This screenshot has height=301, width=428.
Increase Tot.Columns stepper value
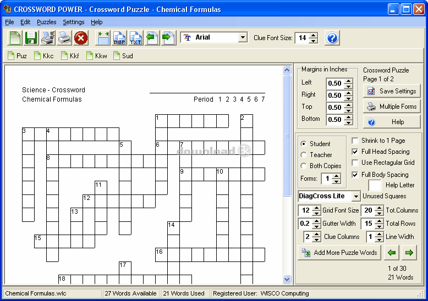(x=379, y=208)
